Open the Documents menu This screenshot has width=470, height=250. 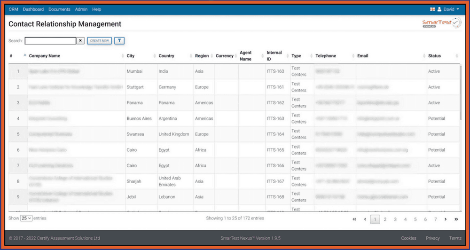(59, 9)
